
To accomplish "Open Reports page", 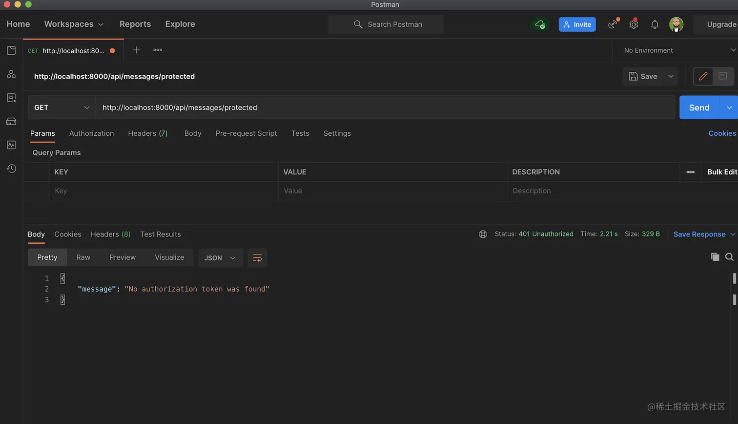I will pos(135,24).
